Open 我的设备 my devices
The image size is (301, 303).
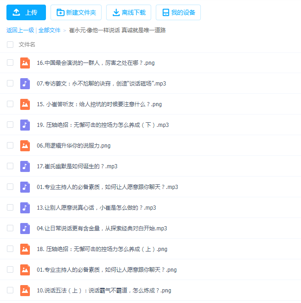point(178,12)
